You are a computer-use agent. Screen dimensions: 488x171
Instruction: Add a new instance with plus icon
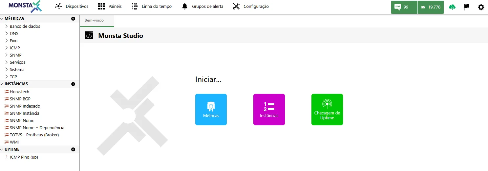pos(73,84)
